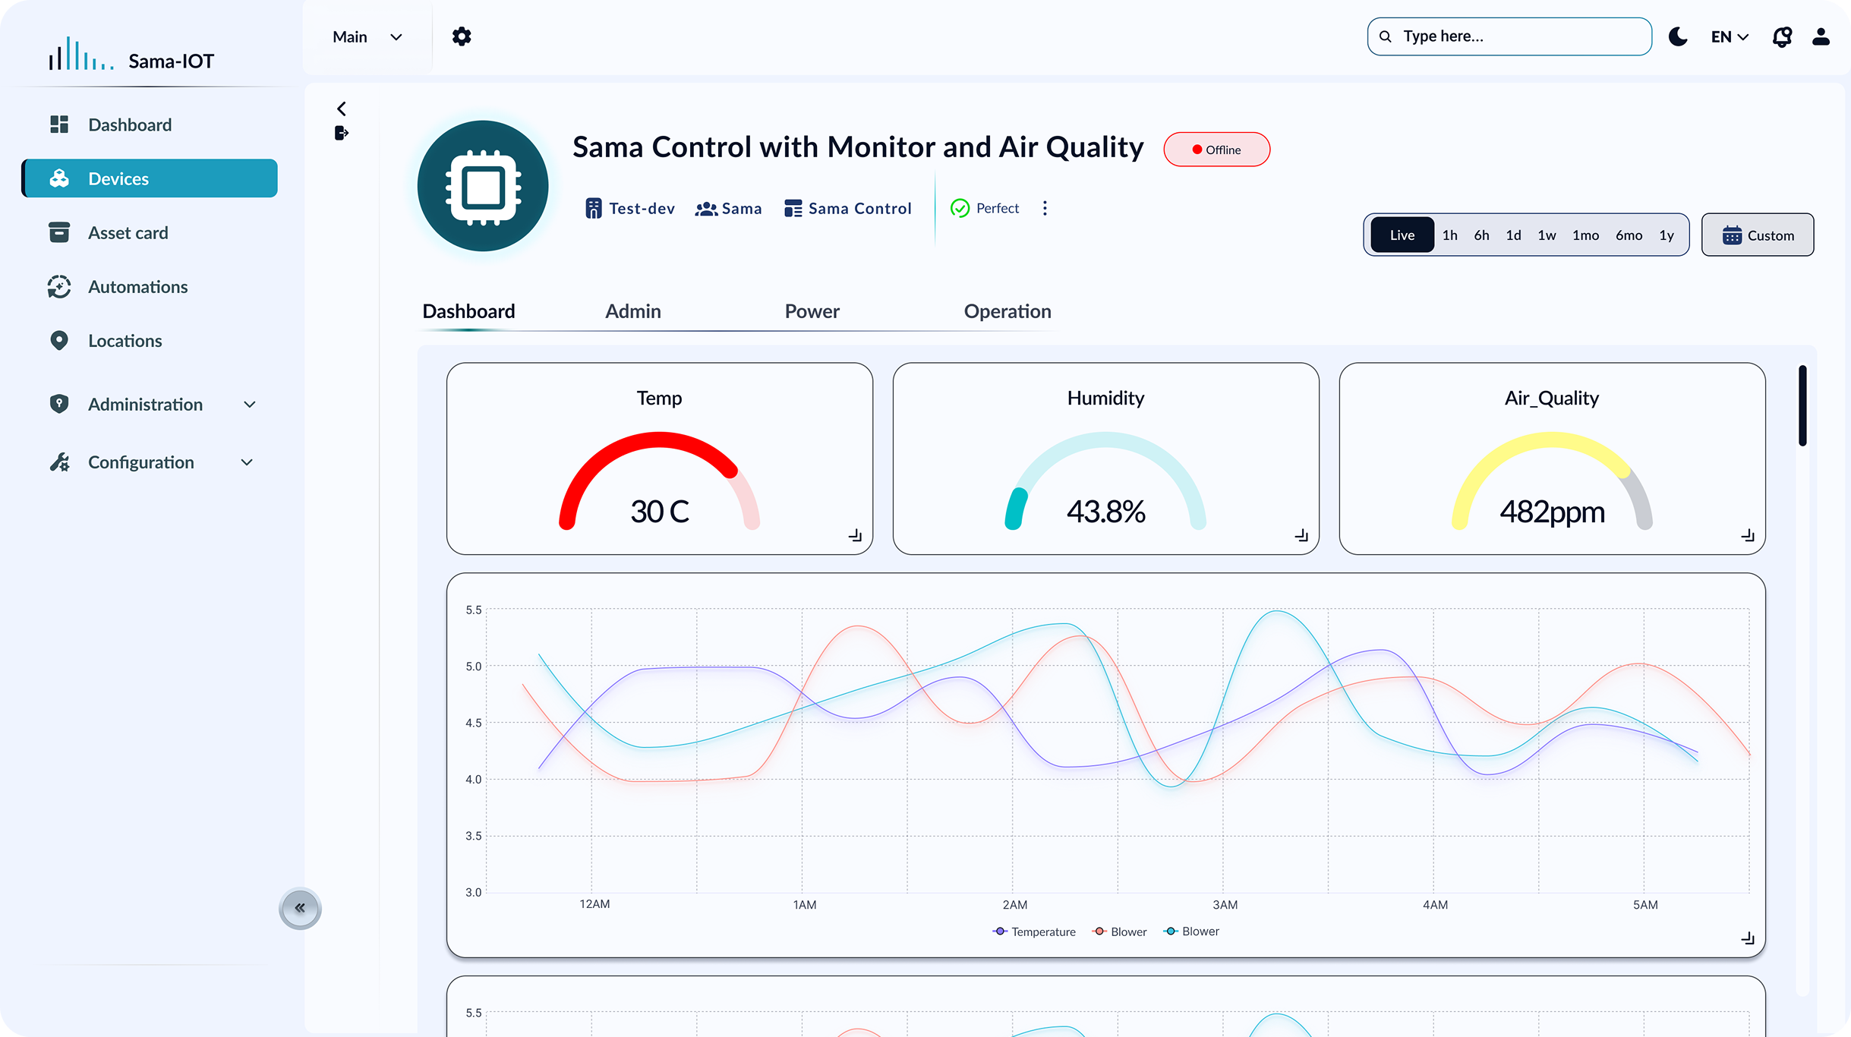Open Automations in the sidebar
Image resolution: width=1851 pixels, height=1037 pixels.
coord(137,287)
